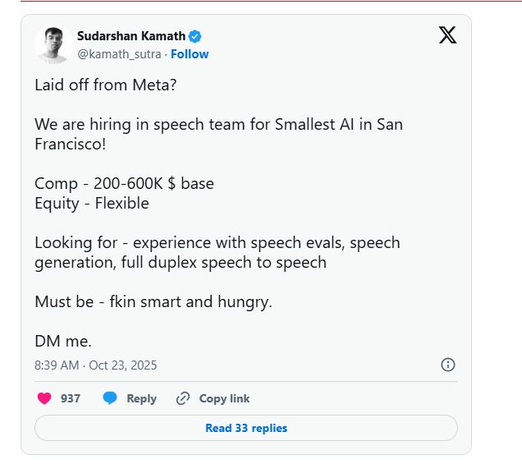
Task: Open Sudarshan Kamath's profile picture
Action: (52, 45)
